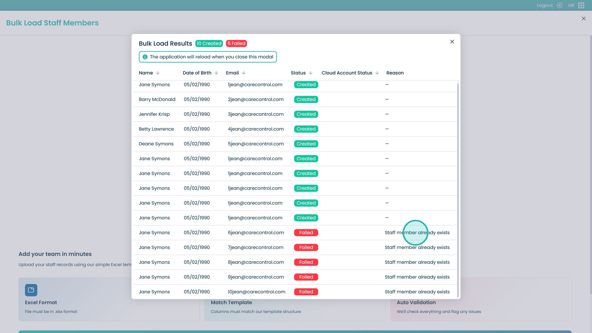Close the Bulk Load Staff Members page
Screen dimensions: 592x333
[x=583, y=18]
